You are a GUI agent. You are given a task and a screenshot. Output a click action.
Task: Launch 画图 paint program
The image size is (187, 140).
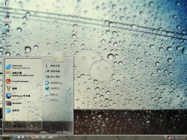(x=11, y=89)
